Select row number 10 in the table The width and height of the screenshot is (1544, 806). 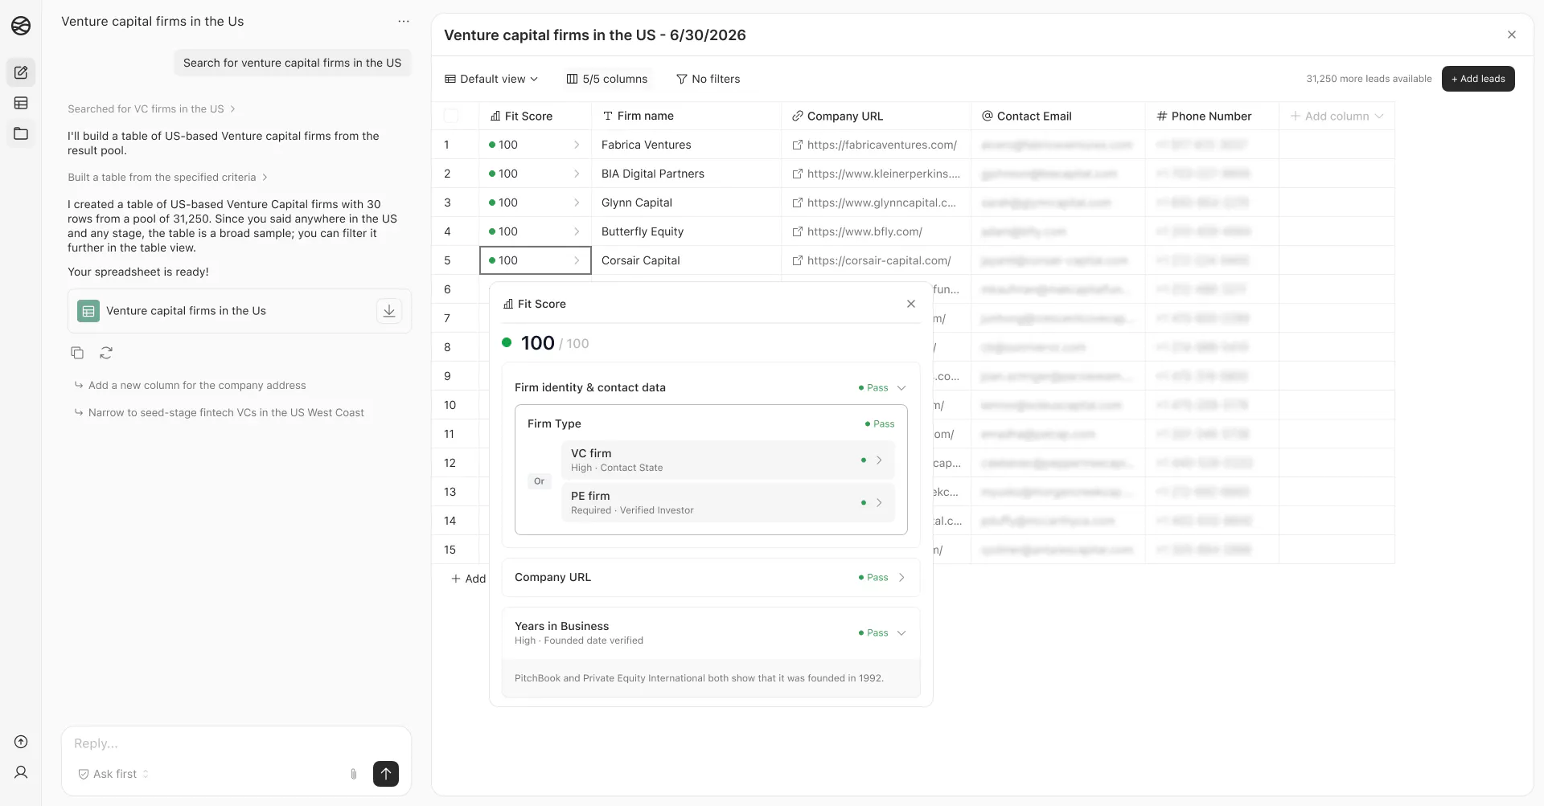tap(450, 405)
